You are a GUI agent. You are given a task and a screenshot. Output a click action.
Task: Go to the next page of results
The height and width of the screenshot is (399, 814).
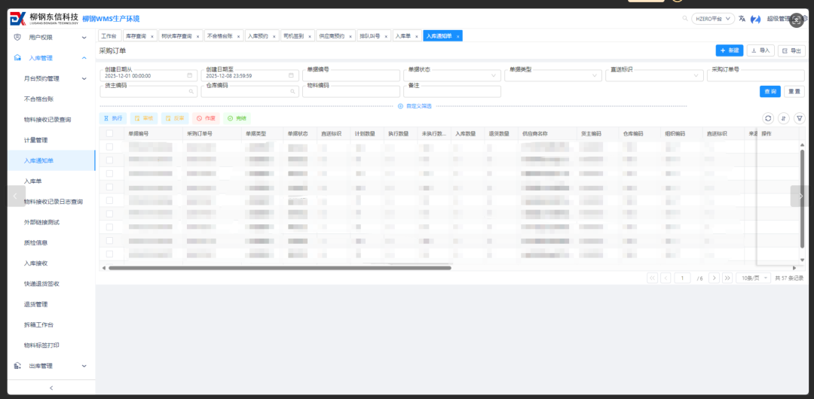coord(714,278)
